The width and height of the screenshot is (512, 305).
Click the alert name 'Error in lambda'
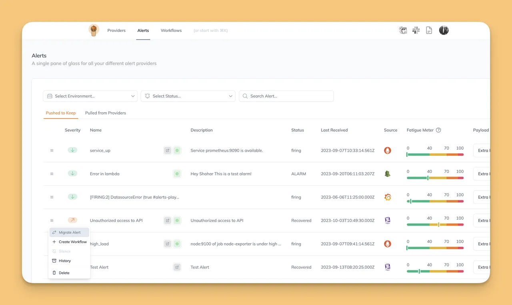[x=104, y=174]
